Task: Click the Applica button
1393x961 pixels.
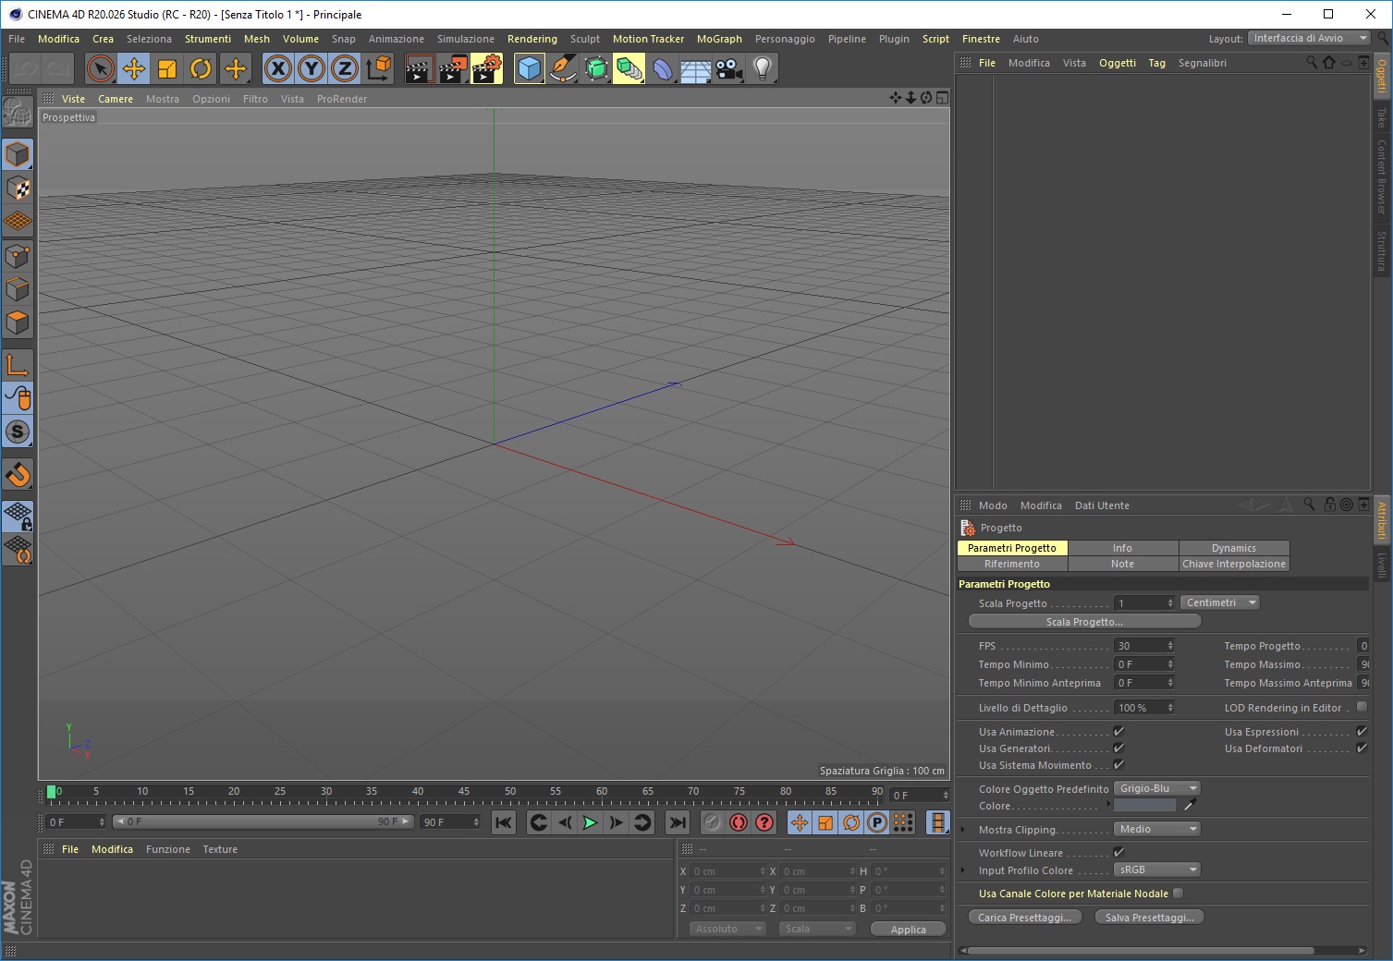Action: tap(908, 930)
